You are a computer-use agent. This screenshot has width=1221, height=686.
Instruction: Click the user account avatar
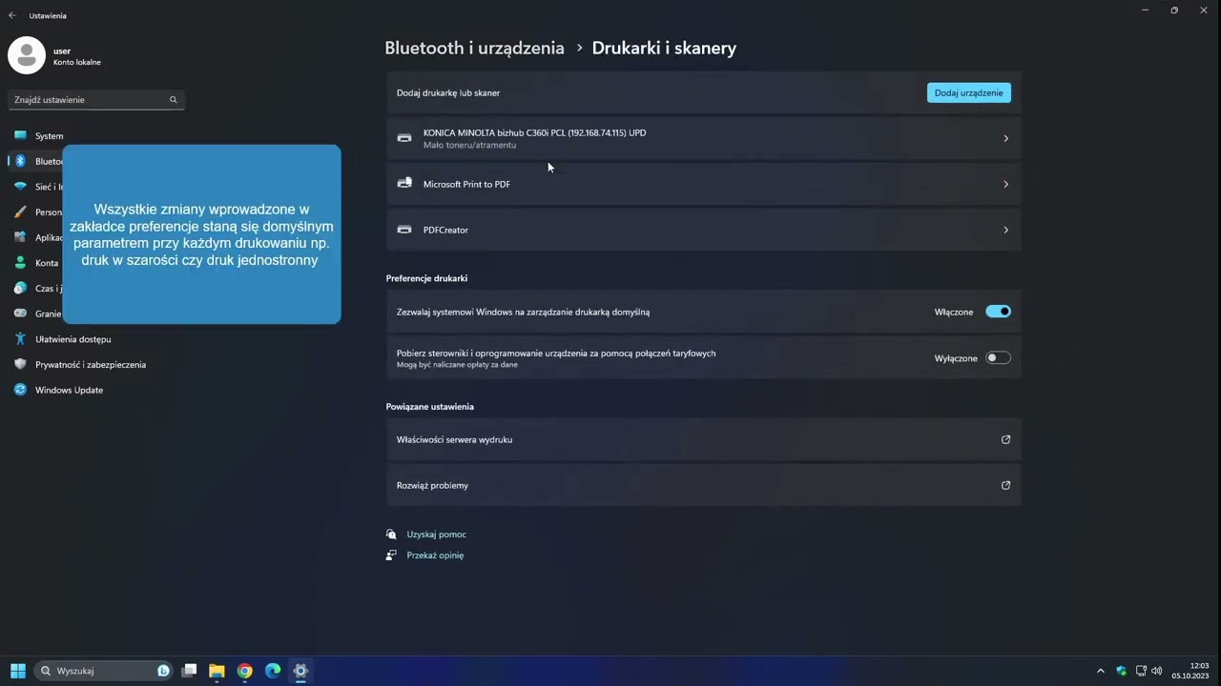tap(27, 55)
